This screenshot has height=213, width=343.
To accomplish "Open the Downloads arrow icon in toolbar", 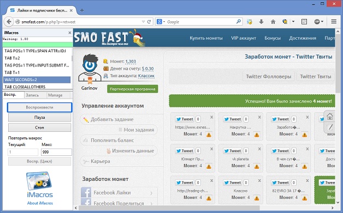I will [x=261, y=22].
